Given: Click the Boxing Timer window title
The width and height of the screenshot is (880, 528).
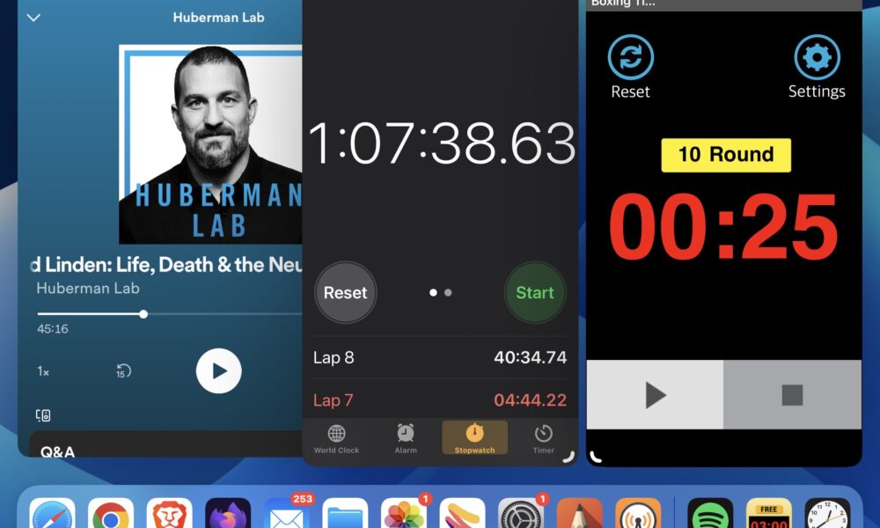Looking at the screenshot, I should click(x=623, y=4).
